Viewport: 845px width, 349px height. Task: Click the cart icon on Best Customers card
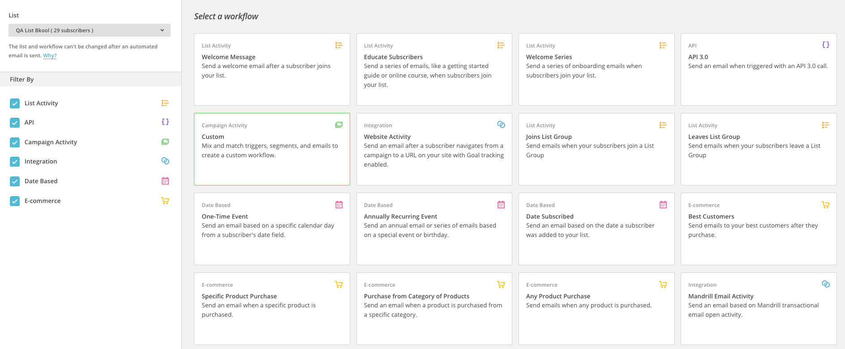click(825, 205)
